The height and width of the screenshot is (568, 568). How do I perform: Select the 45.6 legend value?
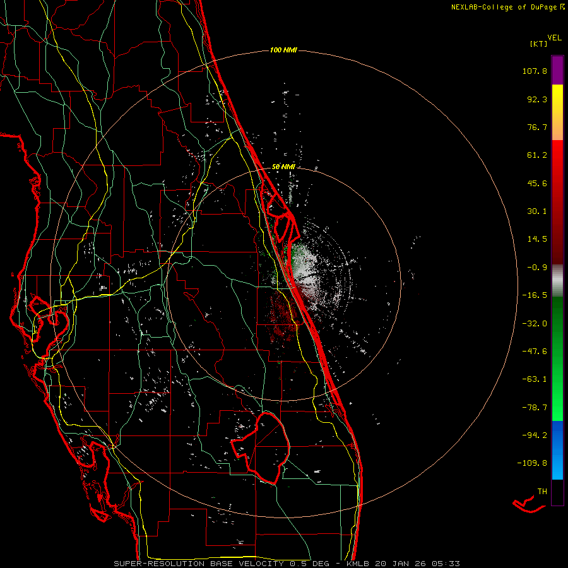pos(537,183)
